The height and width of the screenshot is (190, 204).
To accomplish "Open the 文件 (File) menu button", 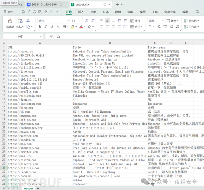I will click(x=10, y=12).
